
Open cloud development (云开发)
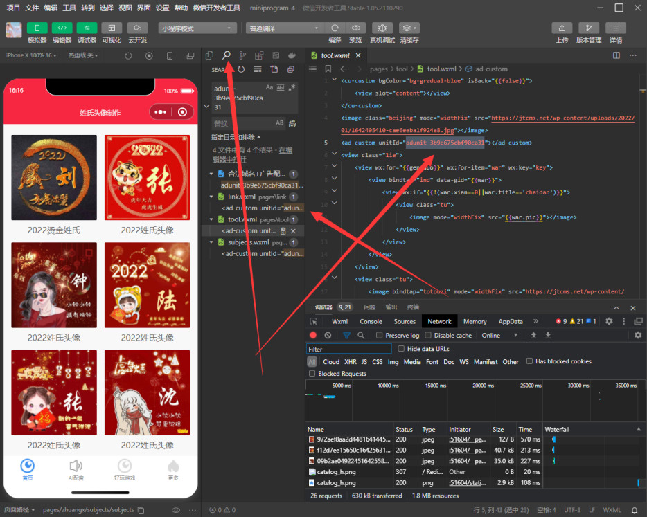(x=137, y=28)
